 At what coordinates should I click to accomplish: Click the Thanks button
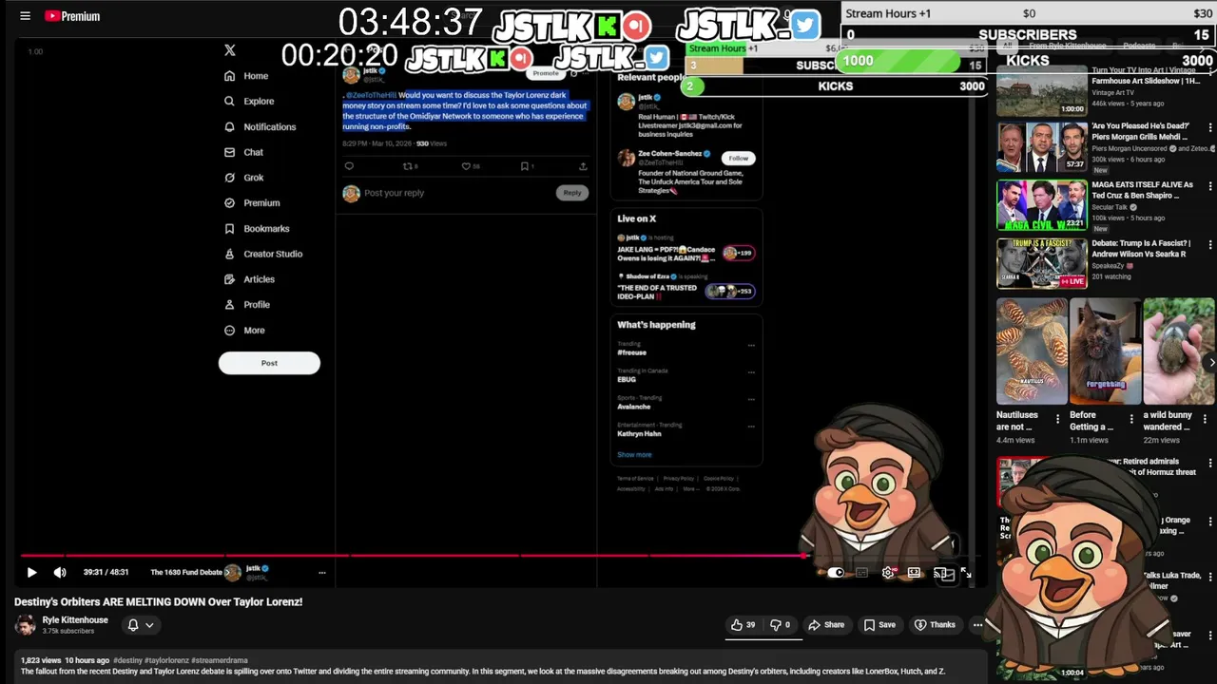click(935, 625)
